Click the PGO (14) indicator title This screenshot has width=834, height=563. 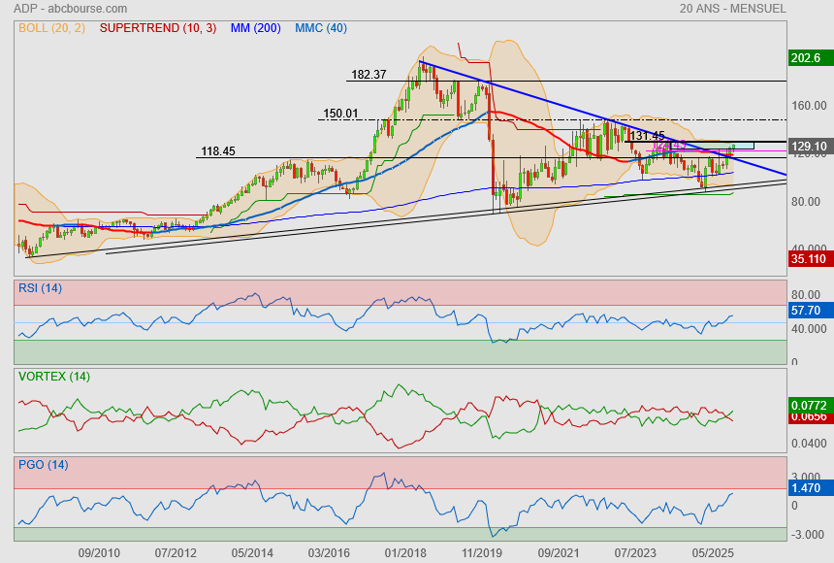click(43, 465)
